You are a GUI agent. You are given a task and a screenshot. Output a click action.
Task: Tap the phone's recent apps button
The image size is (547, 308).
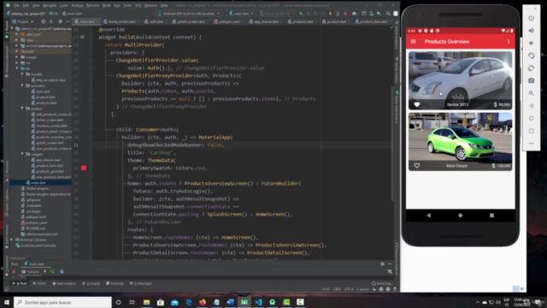491,216
